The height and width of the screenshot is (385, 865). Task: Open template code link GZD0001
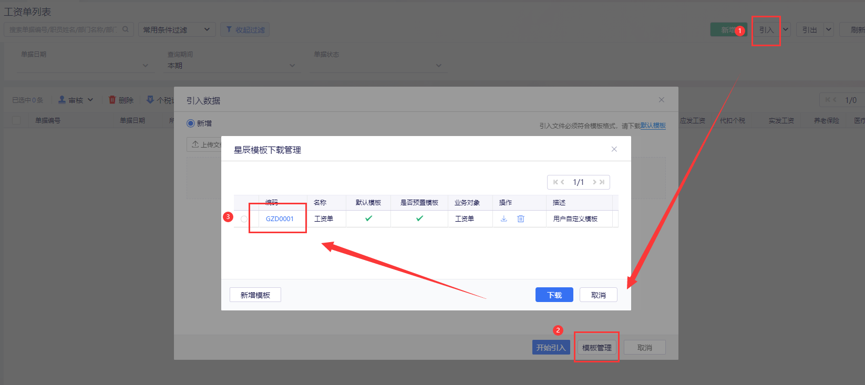(280, 219)
